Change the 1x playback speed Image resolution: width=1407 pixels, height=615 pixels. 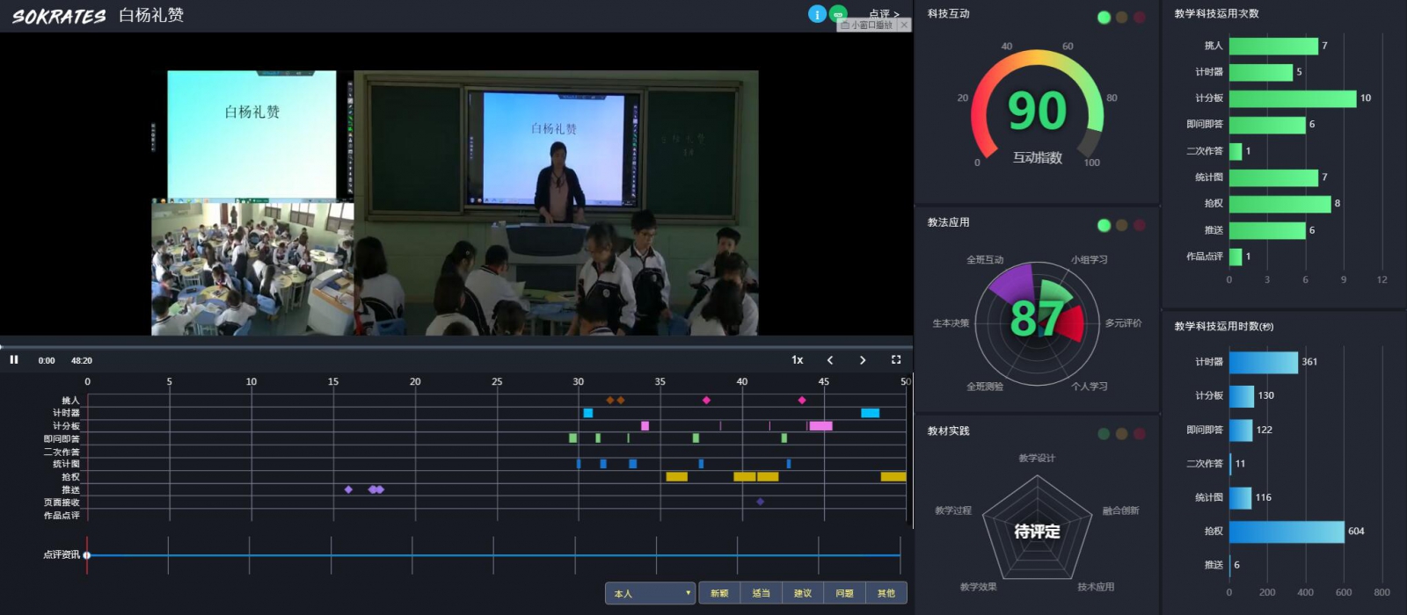797,359
